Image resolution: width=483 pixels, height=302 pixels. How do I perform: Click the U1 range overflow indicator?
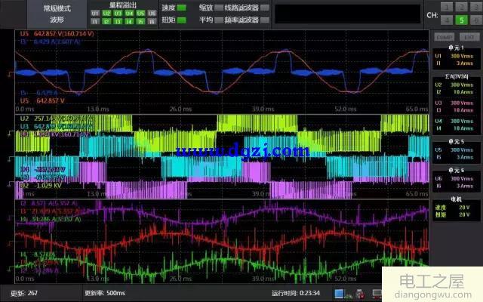94,14
